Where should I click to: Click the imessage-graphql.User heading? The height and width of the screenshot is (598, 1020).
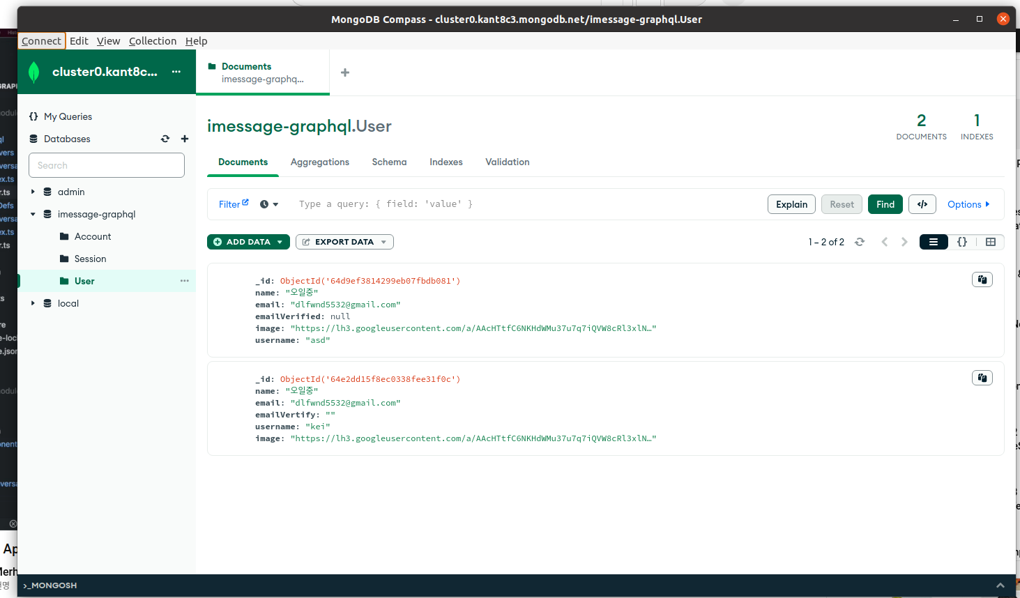299,126
